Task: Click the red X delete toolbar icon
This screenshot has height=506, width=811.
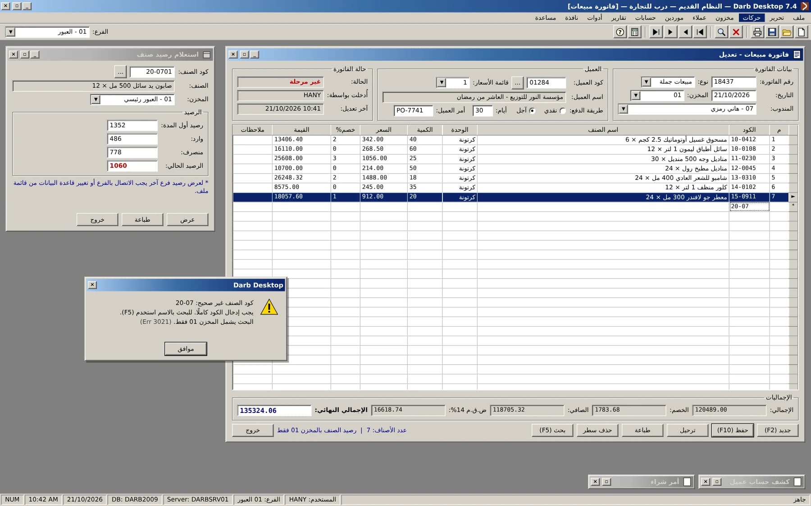Action: click(736, 32)
